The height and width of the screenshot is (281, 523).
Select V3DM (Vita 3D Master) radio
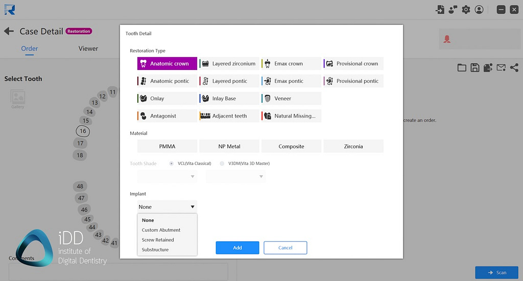point(222,163)
